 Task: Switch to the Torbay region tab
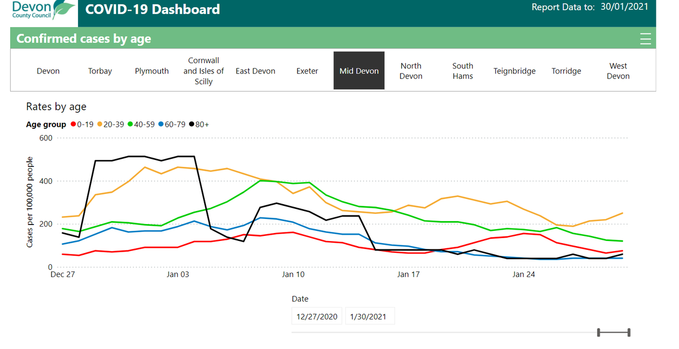coord(100,70)
